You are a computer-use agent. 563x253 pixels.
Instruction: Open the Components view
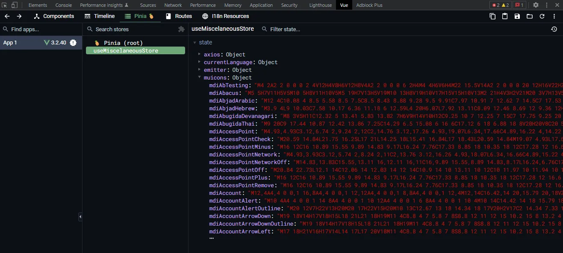pos(54,16)
